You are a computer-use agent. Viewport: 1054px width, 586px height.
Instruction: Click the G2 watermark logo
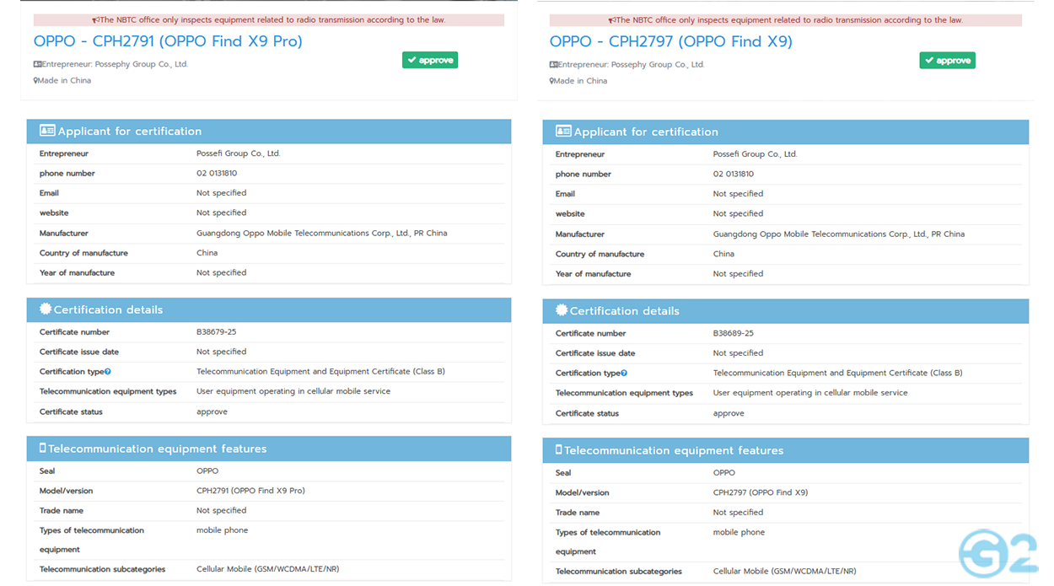click(998, 552)
